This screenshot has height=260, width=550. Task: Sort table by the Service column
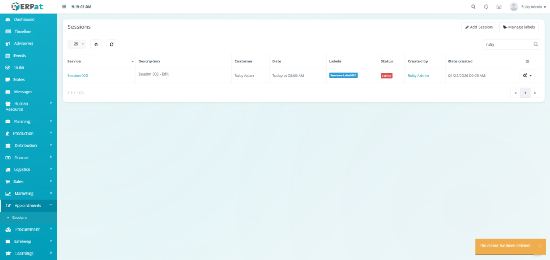pos(99,61)
